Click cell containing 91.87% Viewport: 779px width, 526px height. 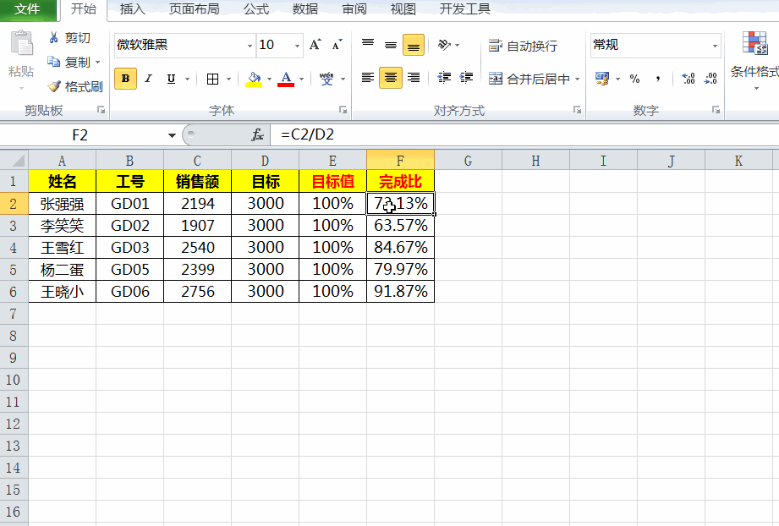400,291
